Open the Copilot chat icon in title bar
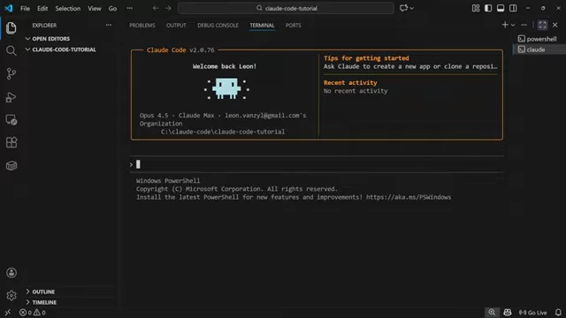 403,8
